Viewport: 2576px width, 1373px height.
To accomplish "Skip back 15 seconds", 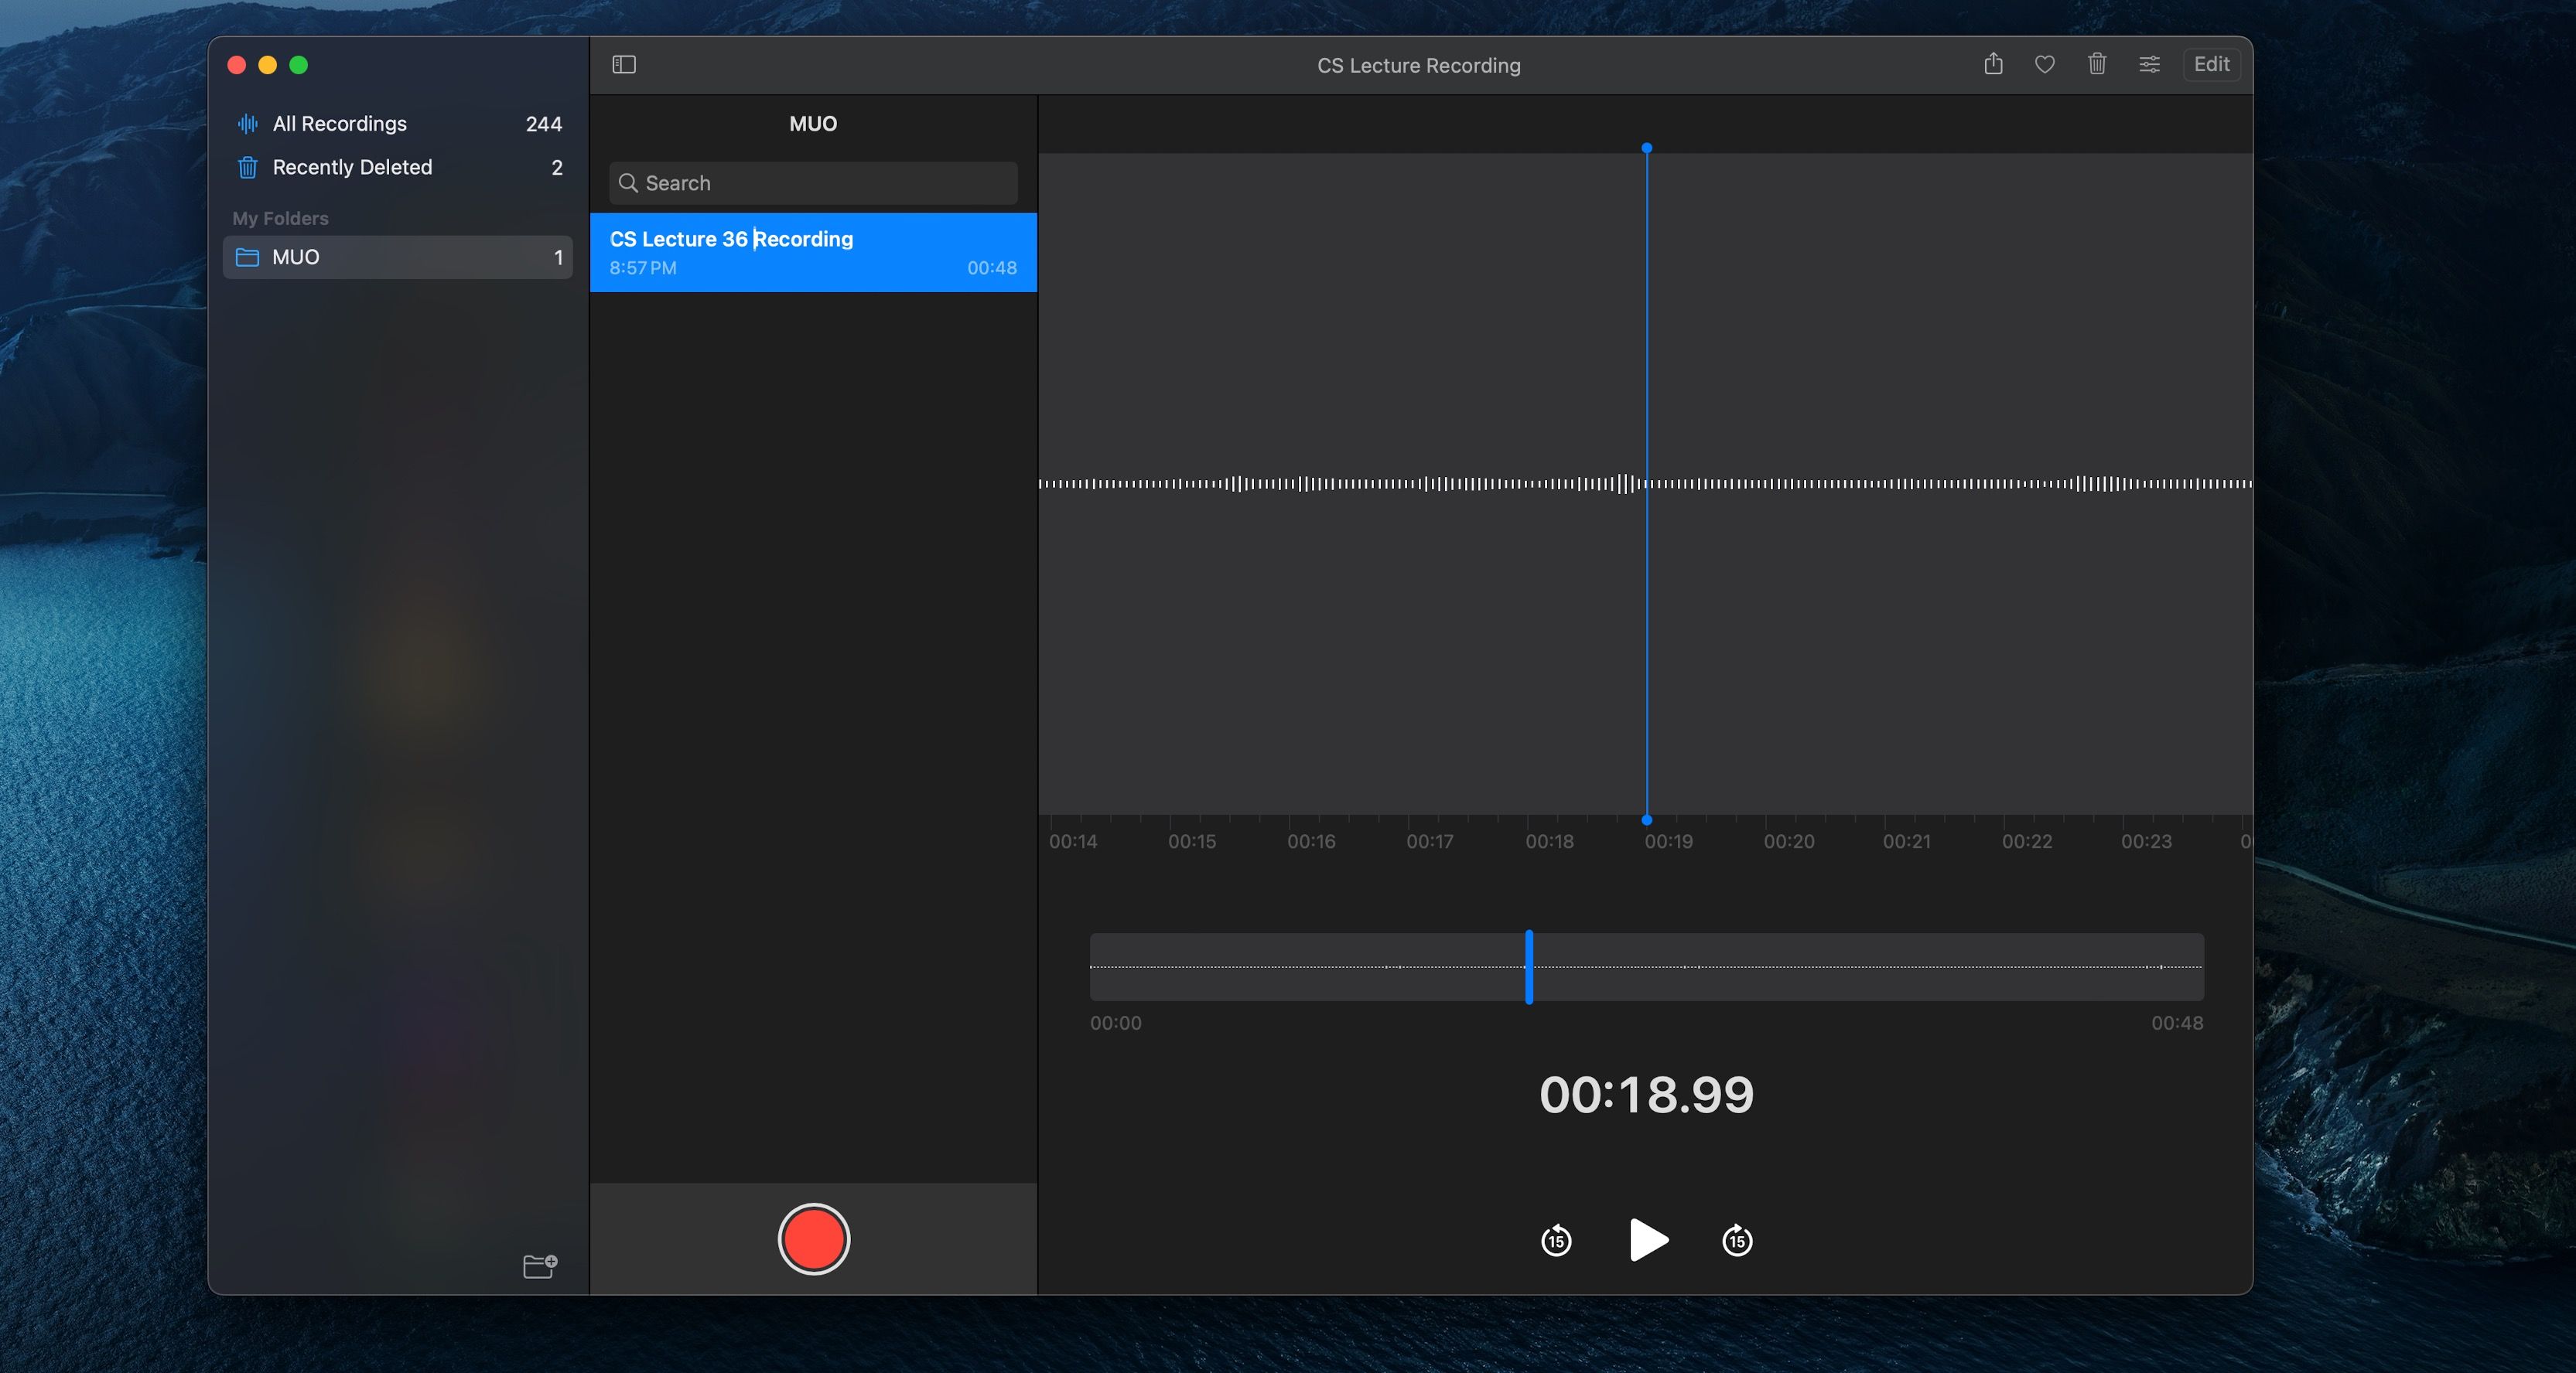I will pos(1556,1241).
